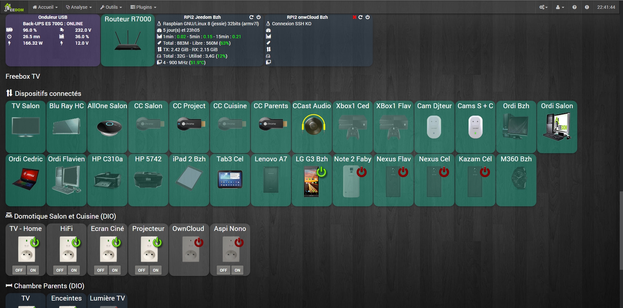Image resolution: width=623 pixels, height=308 pixels.
Task: Open the settings gears dropdown
Action: [x=544, y=7]
